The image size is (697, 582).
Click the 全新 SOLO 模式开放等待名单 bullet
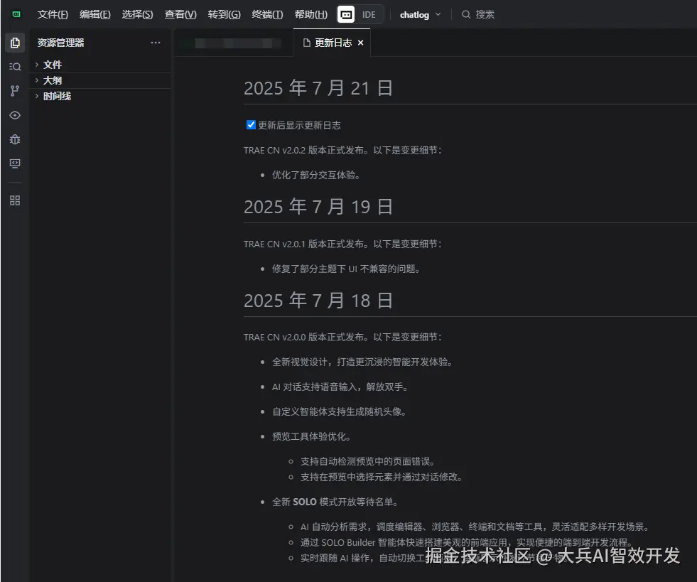click(x=335, y=502)
